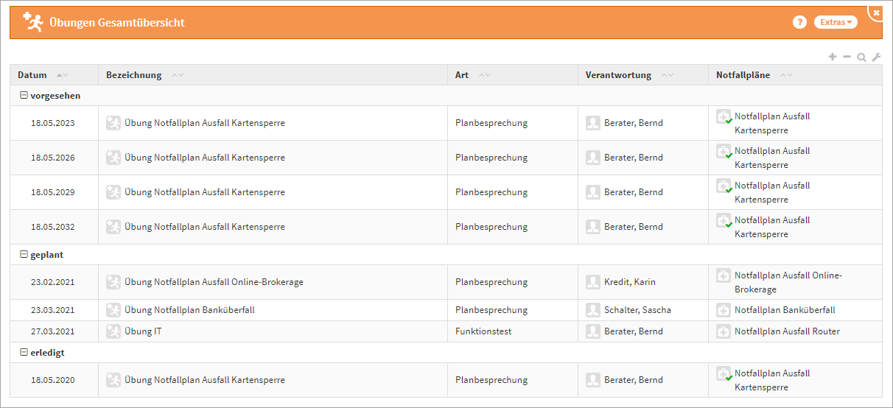The image size is (893, 408).
Task: Click the user icon beside Schalter, Sascha
Action: [593, 310]
